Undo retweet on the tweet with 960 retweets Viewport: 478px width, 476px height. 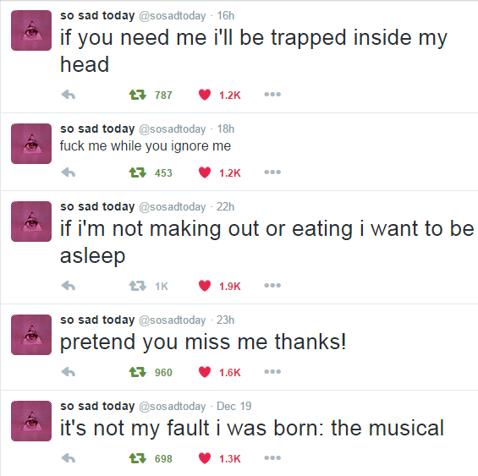pyautogui.click(x=138, y=372)
